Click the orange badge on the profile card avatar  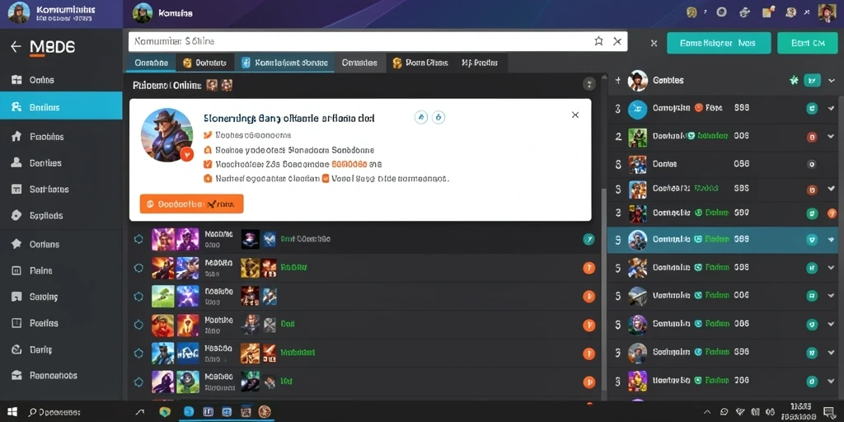187,154
